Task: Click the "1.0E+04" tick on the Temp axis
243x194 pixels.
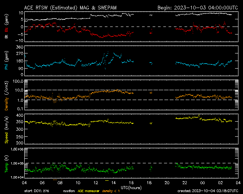Action: [17, 177]
